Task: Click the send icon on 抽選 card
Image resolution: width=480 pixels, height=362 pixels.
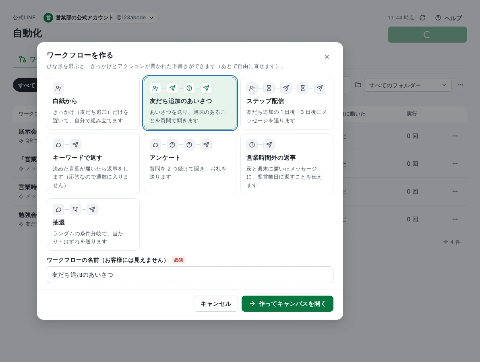Action: 92,210
